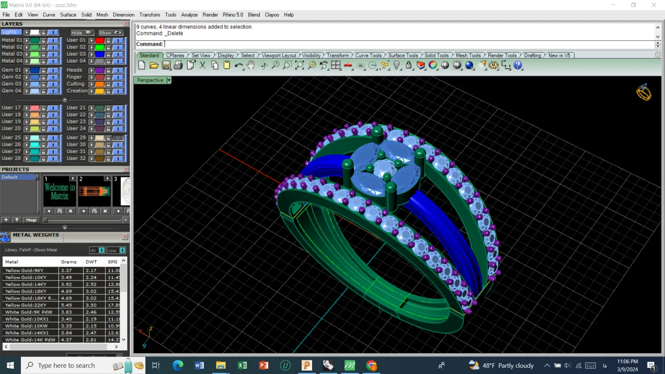This screenshot has width=665, height=374.
Task: Toggle visibility switch for Metal 01 layer
Action: pos(53,40)
